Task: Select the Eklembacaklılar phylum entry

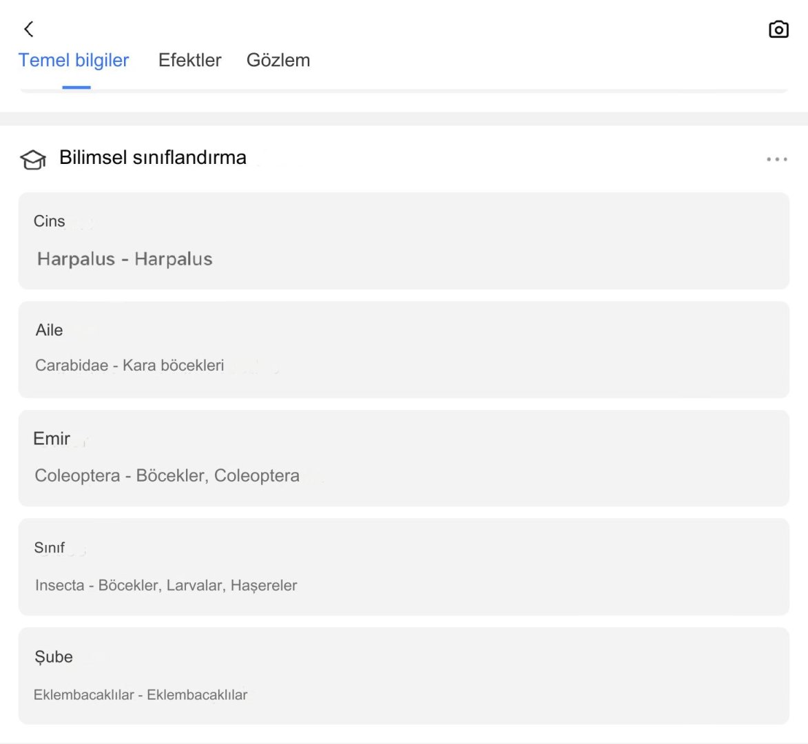Action: pos(141,694)
